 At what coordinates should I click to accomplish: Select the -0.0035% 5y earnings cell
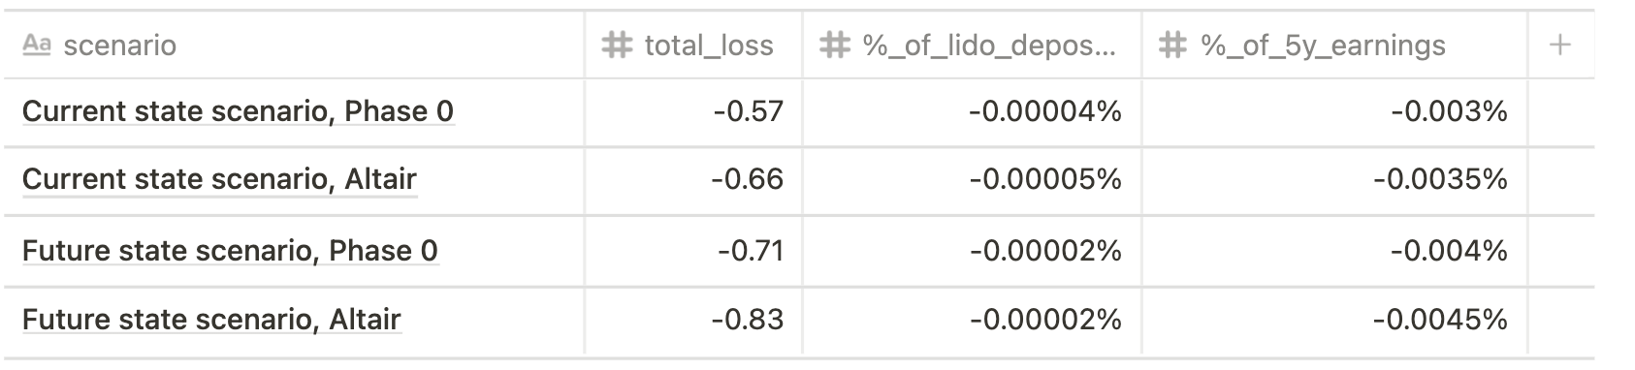[1335, 181]
